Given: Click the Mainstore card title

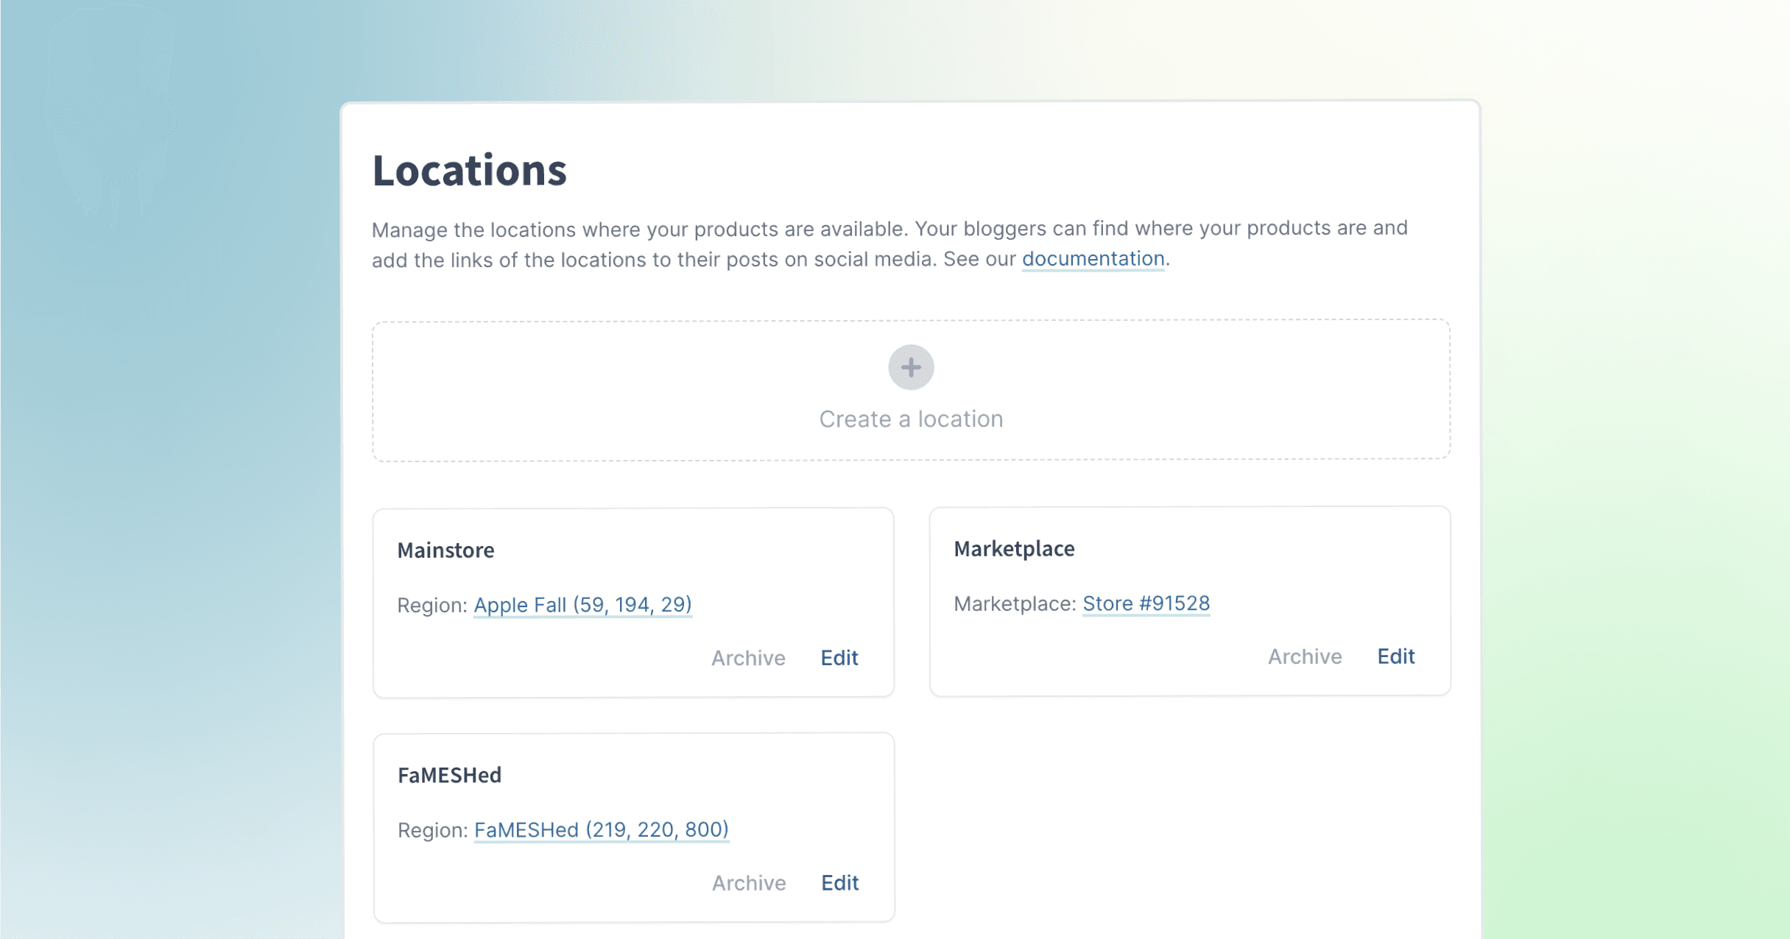Looking at the screenshot, I should (445, 550).
